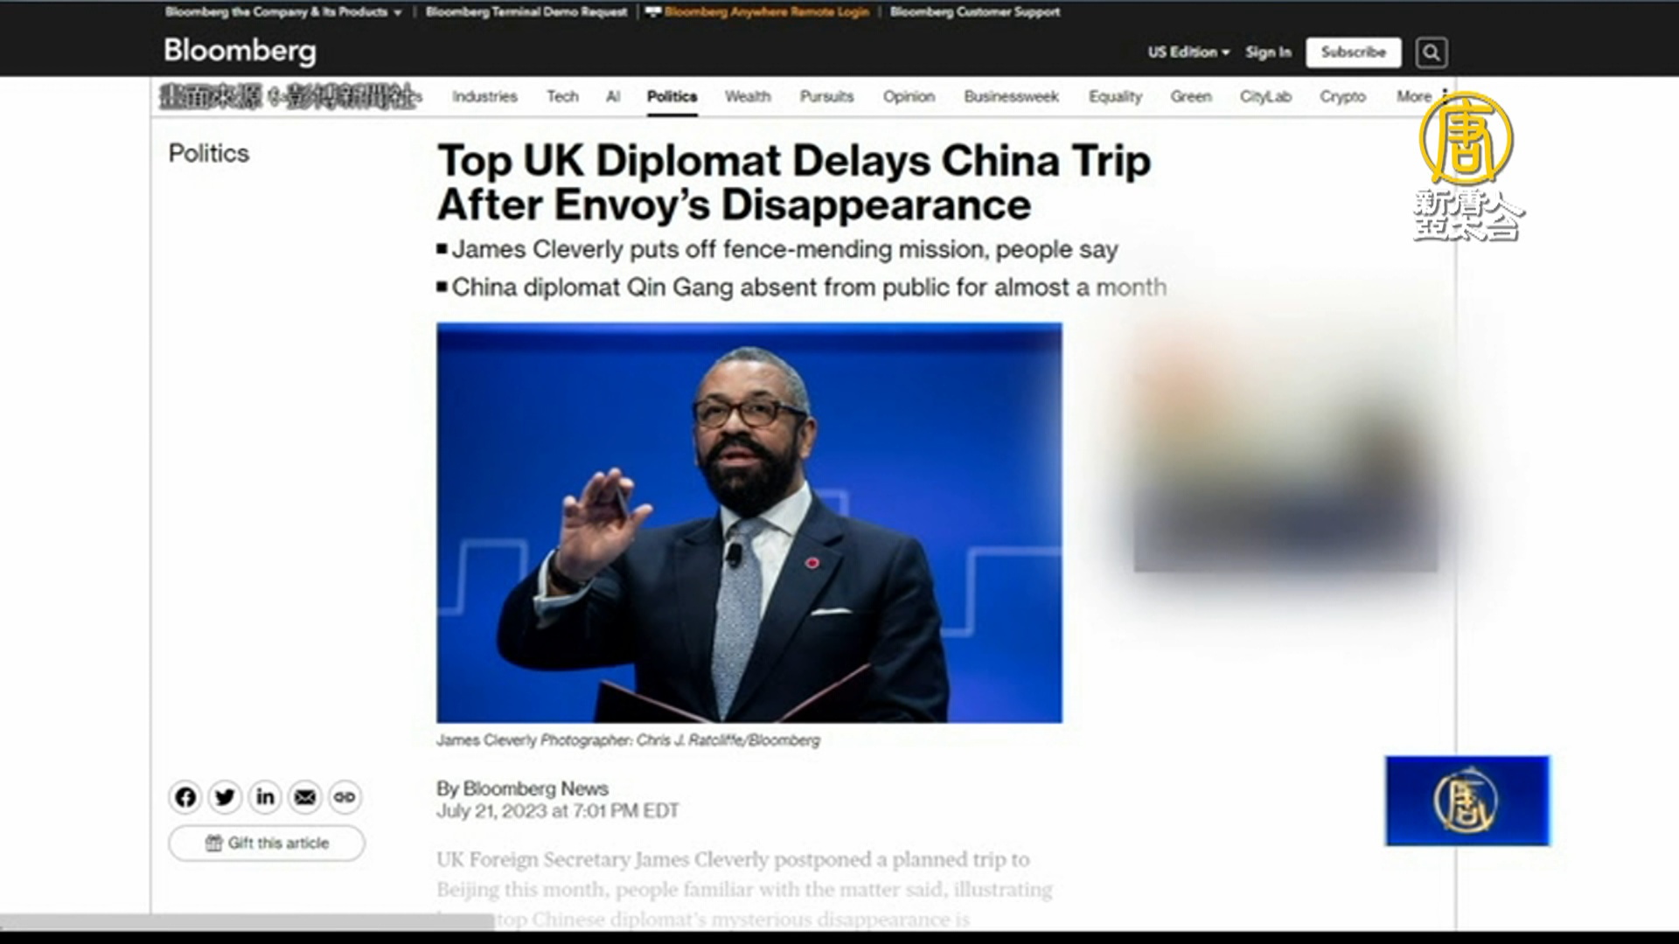Expand Bloomberg the Company & Its Products menu
This screenshot has width=1679, height=944.
coord(283,12)
